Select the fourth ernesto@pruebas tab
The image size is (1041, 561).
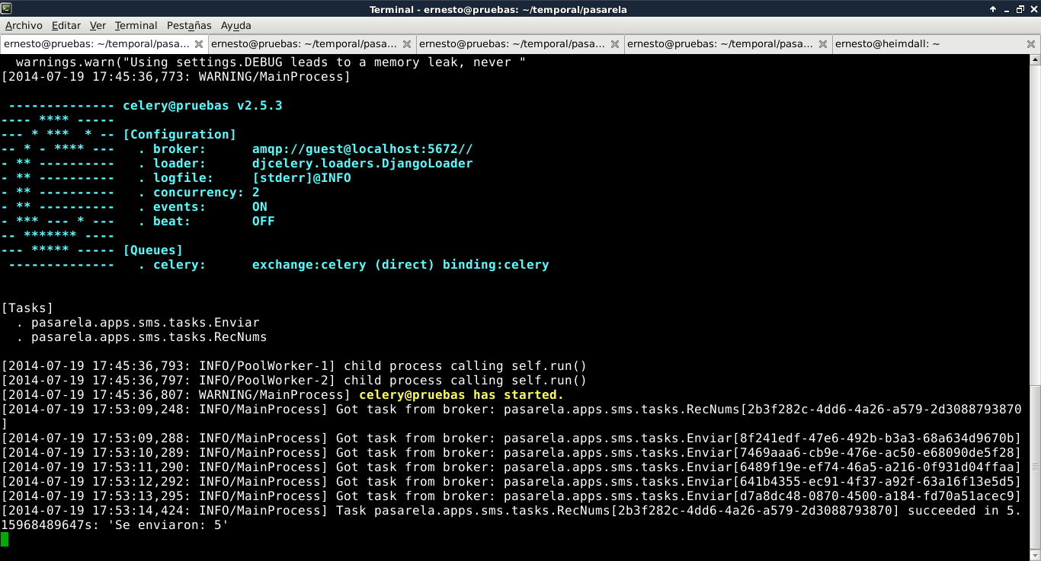pos(719,44)
